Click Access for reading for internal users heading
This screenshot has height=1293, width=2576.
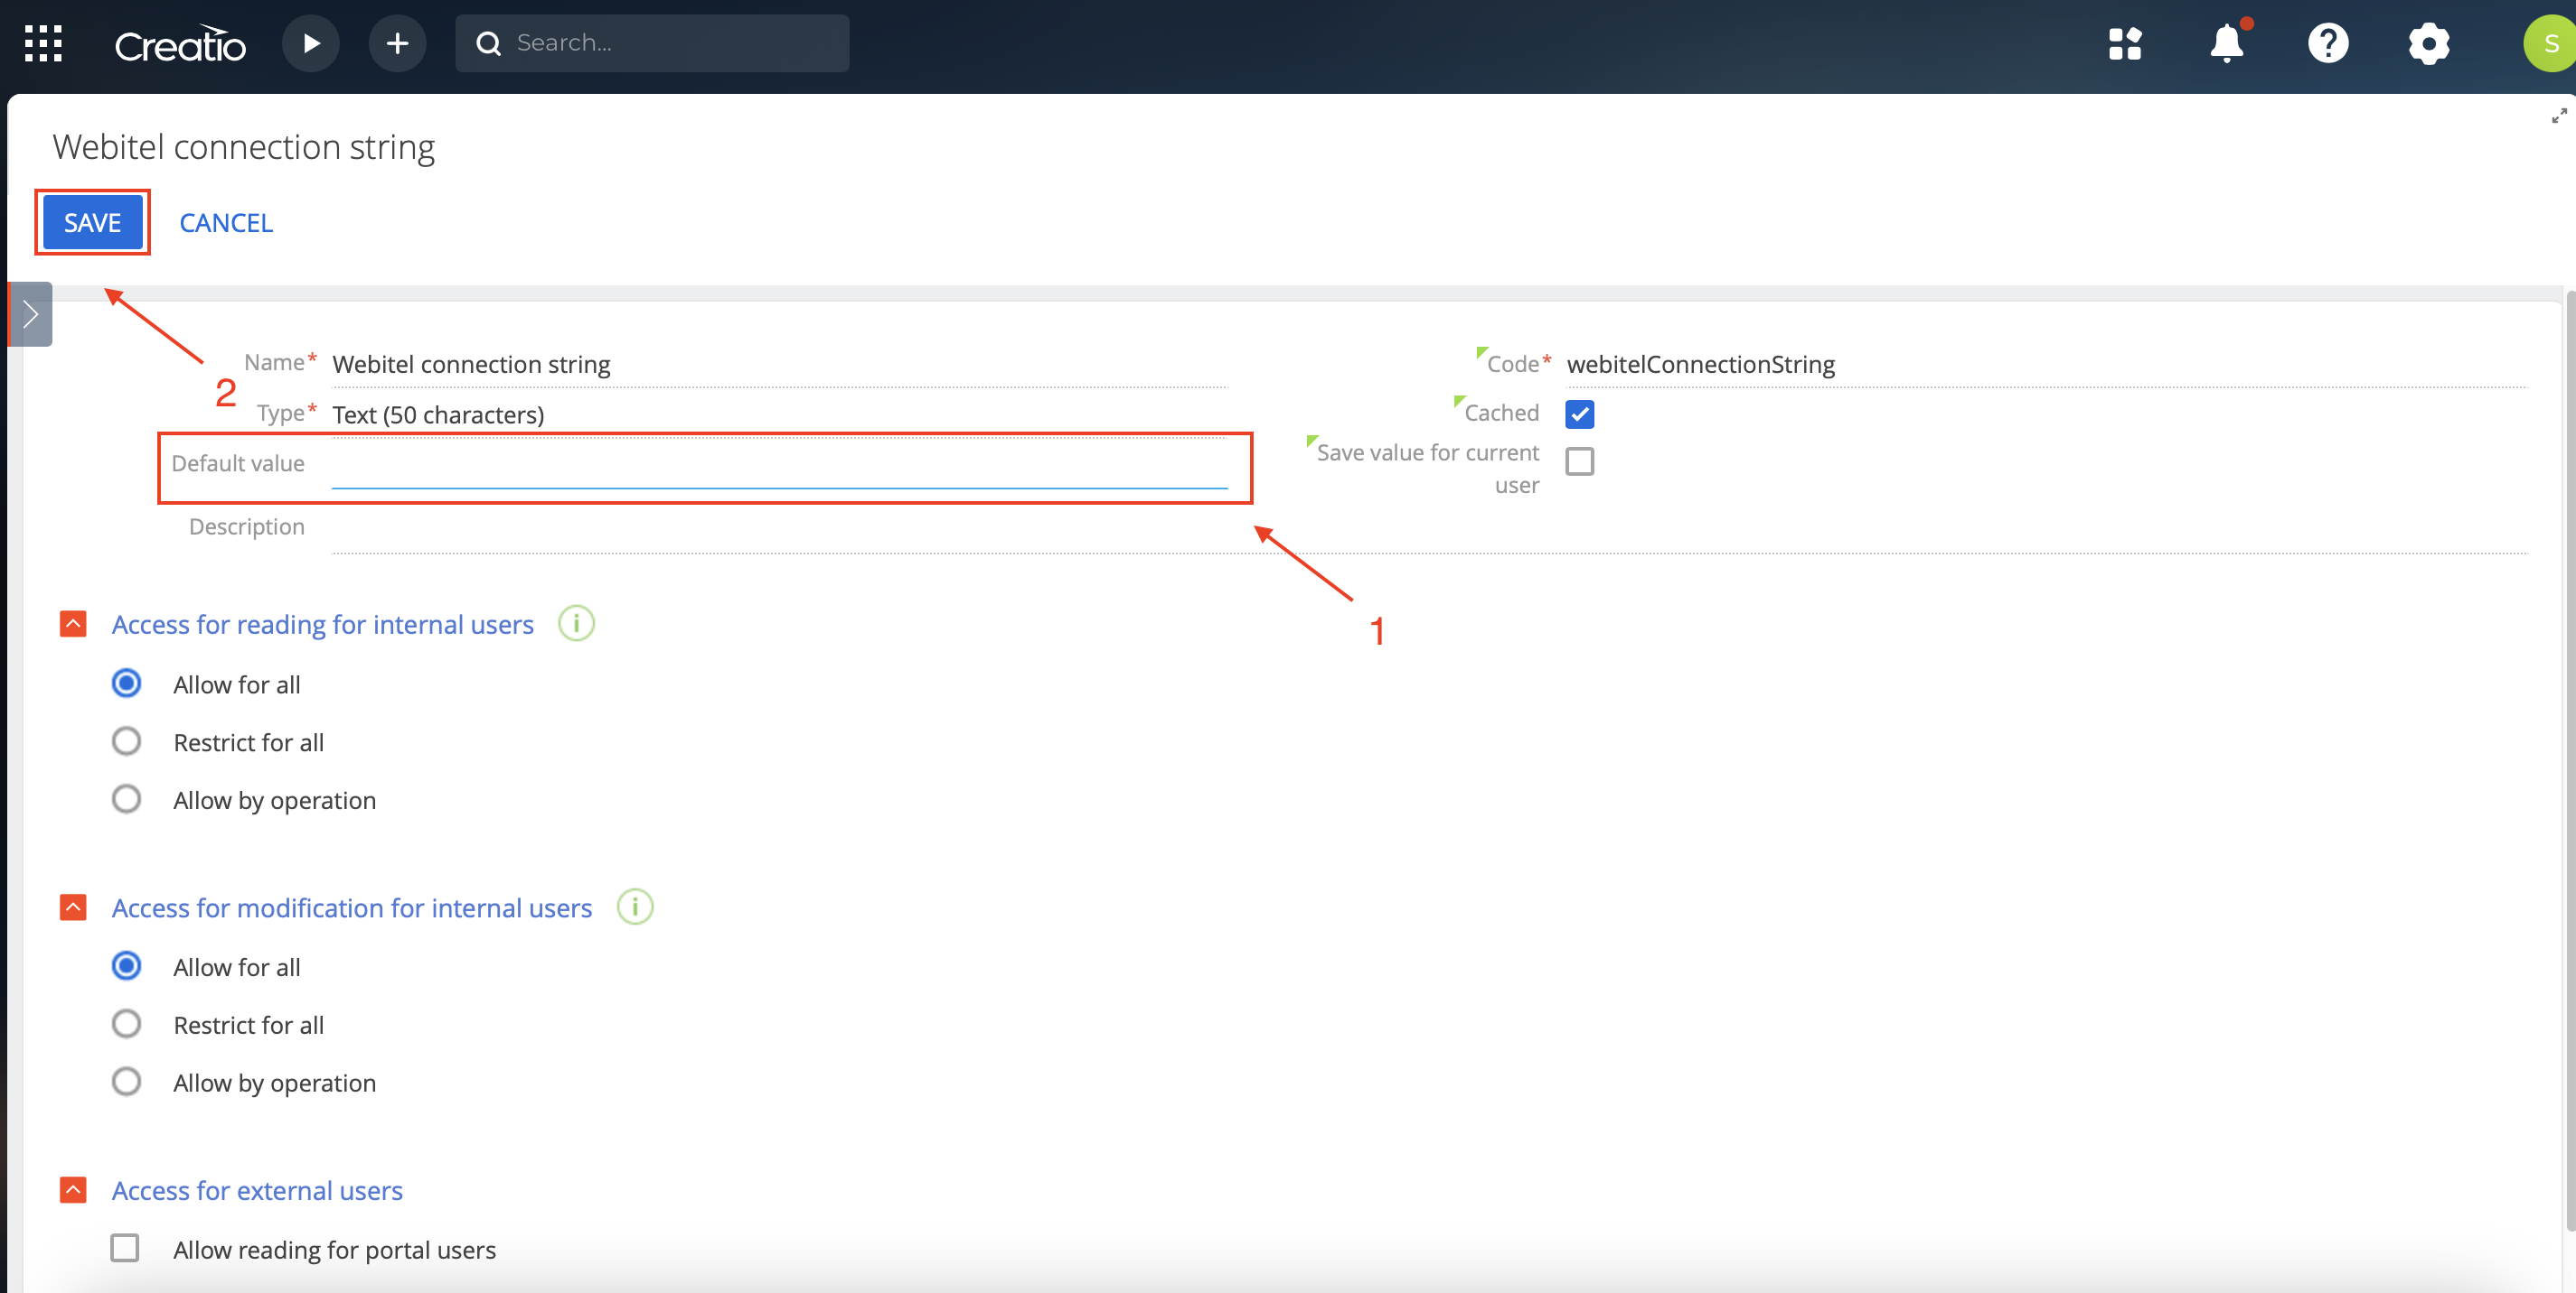[323, 625]
